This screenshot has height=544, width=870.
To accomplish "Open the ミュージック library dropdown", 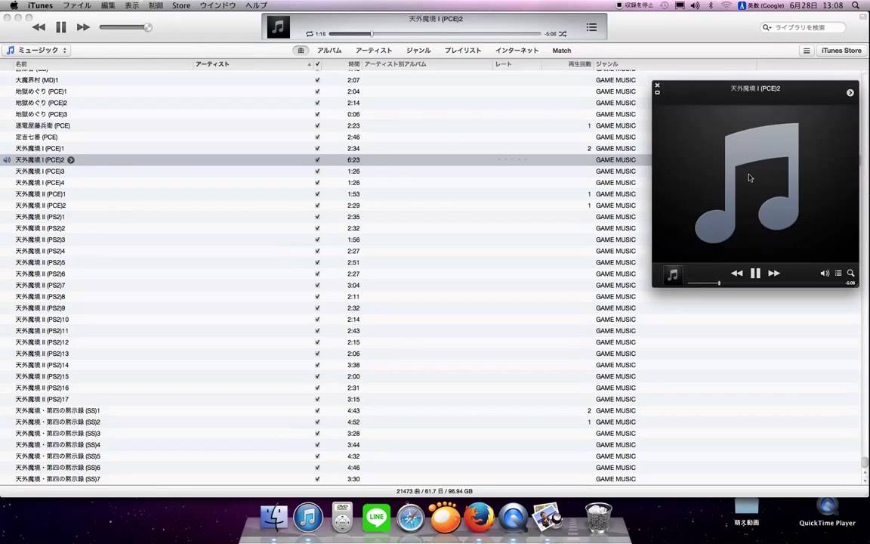I will (x=36, y=51).
